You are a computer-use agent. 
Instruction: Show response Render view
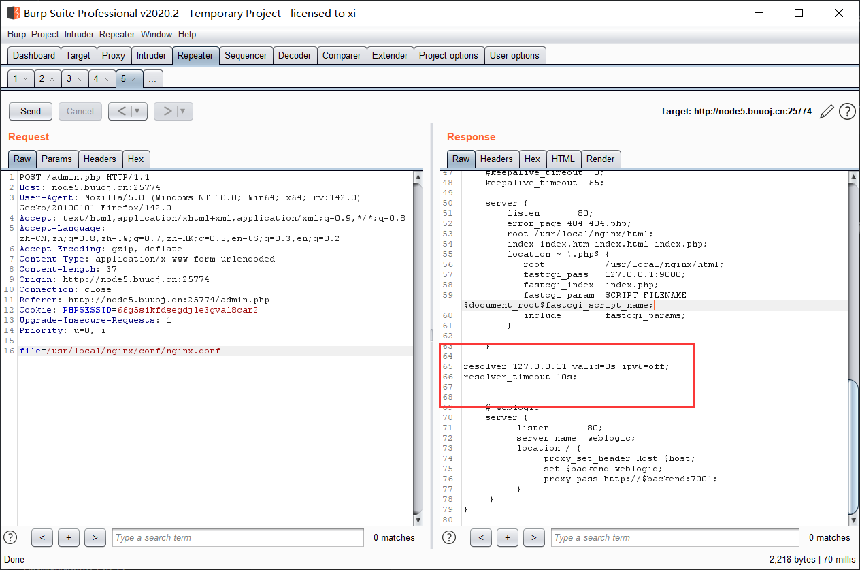pos(600,159)
